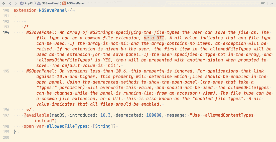
Task: Click the highlighted "or a UTI" text
Action: coord(154,38)
